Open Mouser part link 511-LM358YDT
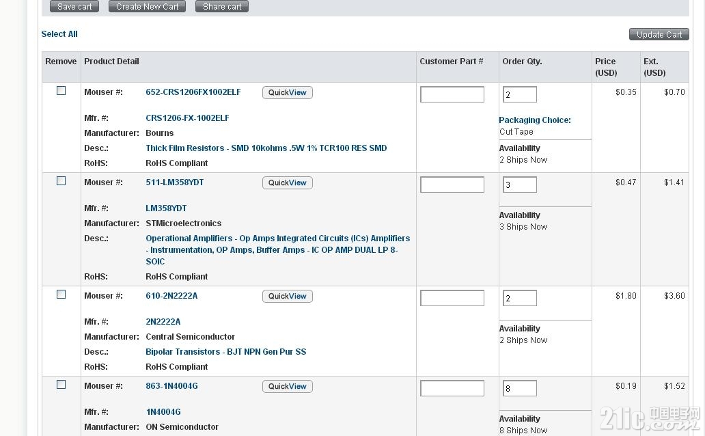Screen dimensions: 705x436 [x=174, y=182]
